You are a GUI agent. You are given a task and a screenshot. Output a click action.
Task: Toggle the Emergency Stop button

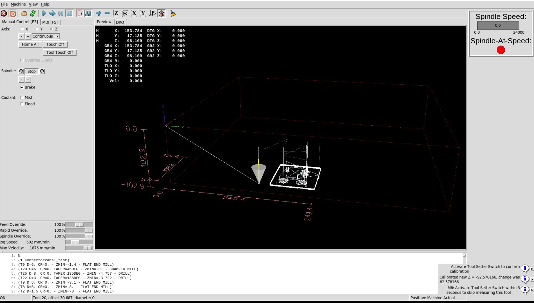[4, 13]
